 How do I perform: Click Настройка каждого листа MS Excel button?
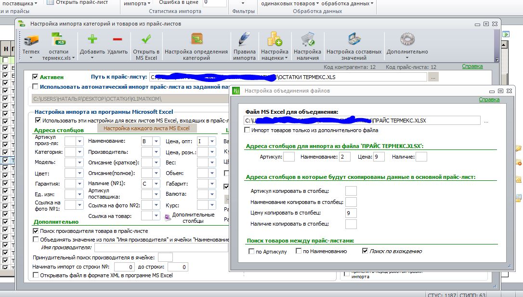147,128
